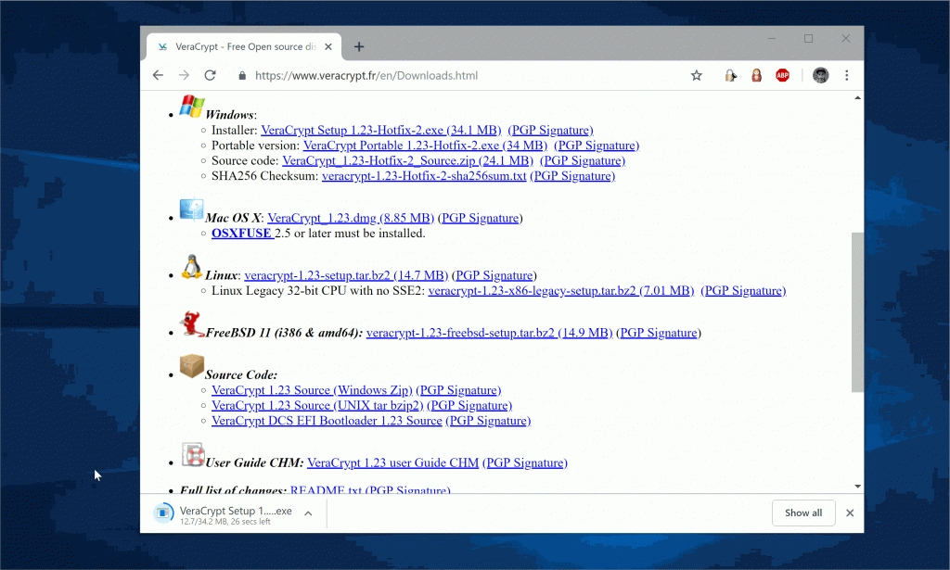
Task: Click the URL address bar field
Action: pos(464,76)
